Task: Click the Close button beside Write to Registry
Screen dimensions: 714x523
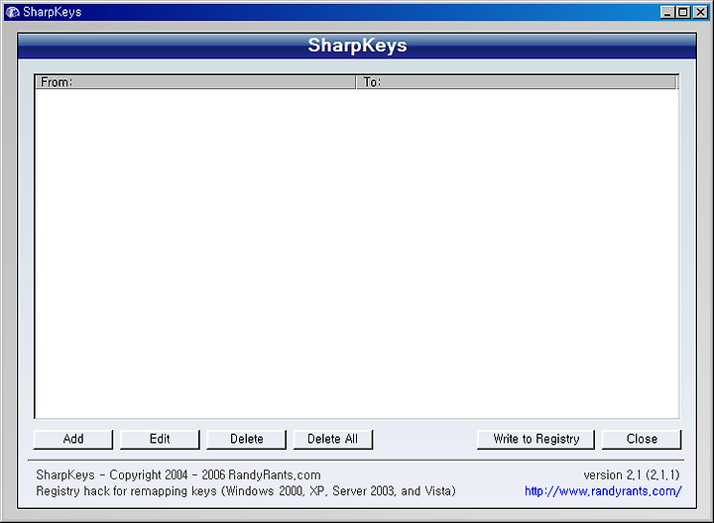Action: pyautogui.click(x=642, y=439)
